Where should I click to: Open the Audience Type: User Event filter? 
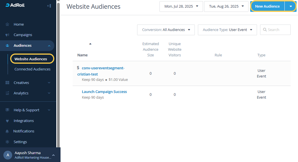click(x=227, y=30)
